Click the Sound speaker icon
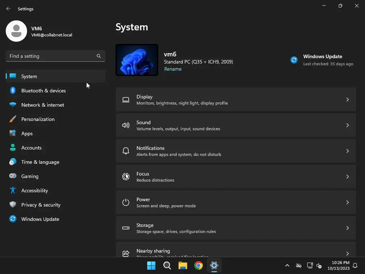 click(x=126, y=125)
